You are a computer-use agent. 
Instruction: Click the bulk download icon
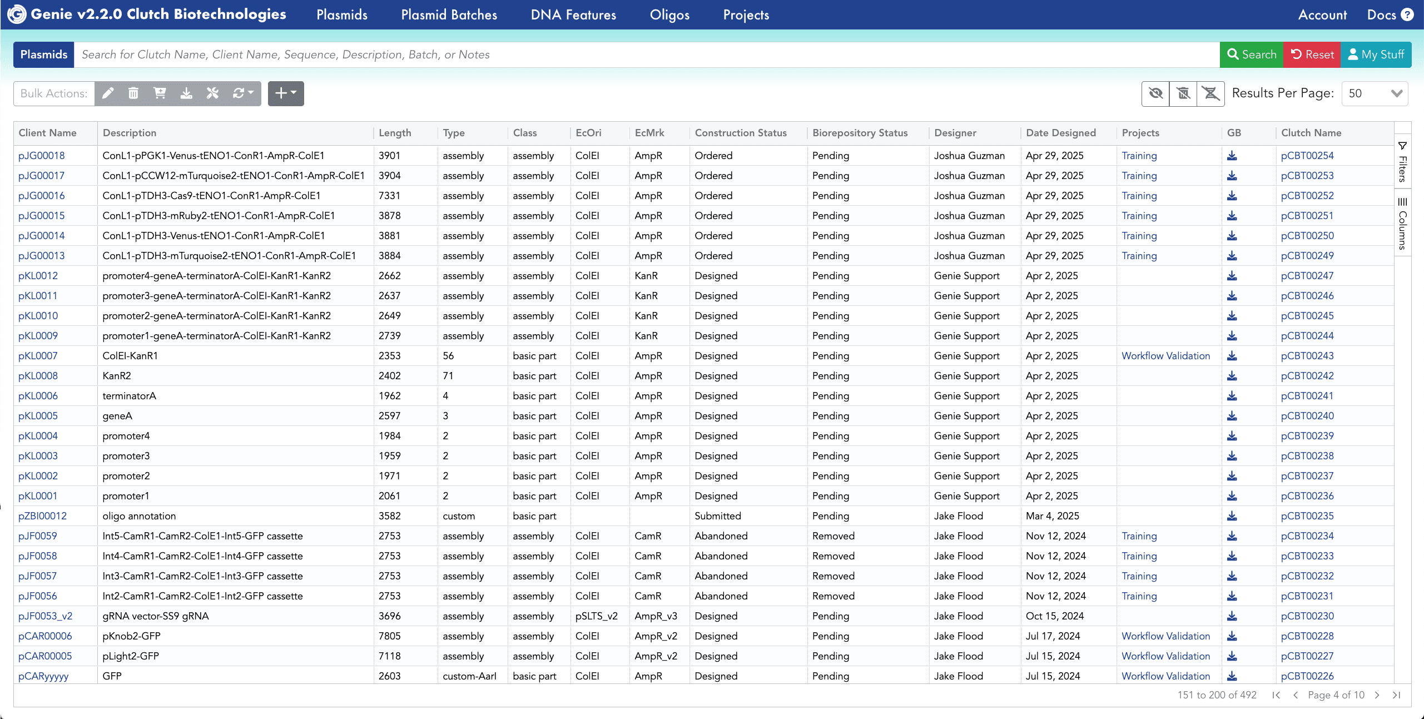(186, 93)
